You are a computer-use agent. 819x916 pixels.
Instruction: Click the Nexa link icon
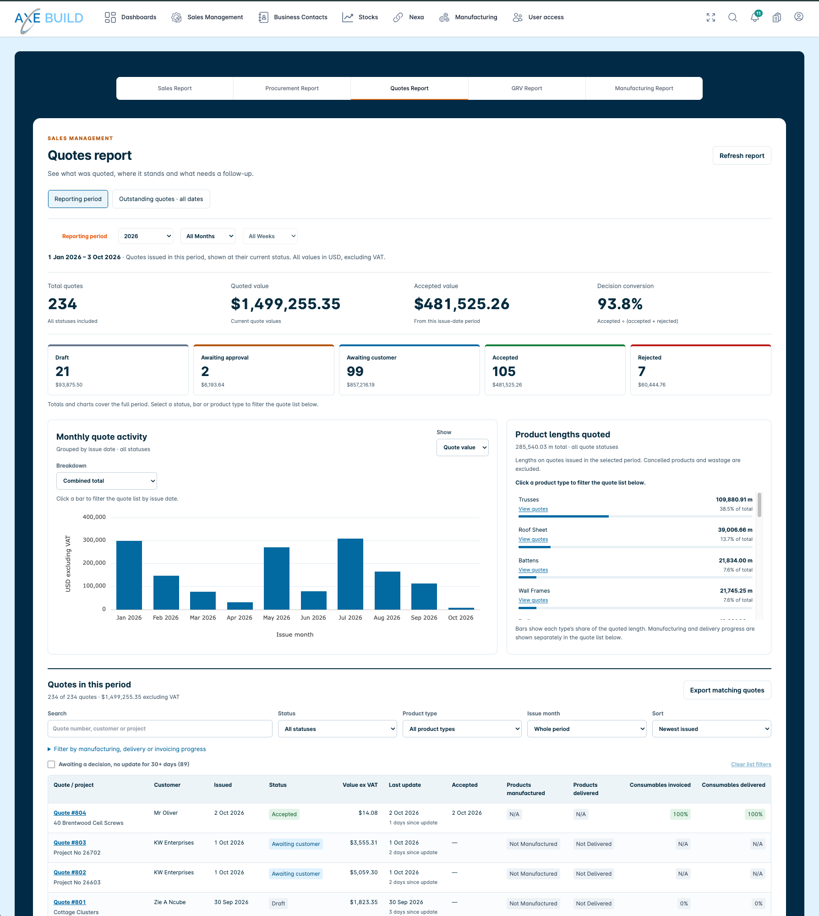(x=398, y=17)
